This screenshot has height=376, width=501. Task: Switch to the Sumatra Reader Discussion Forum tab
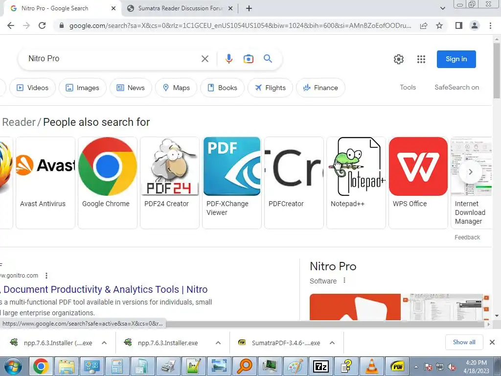tap(181, 8)
